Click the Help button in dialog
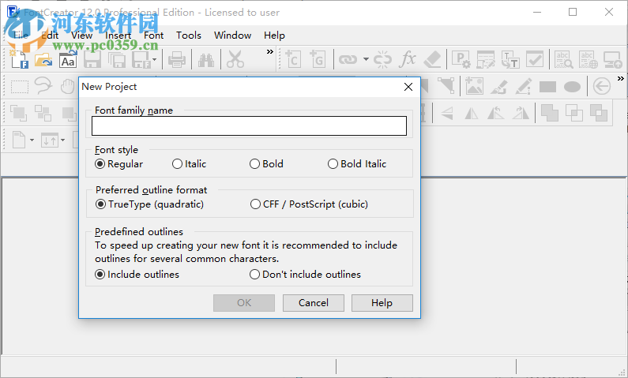628x378 pixels. [x=382, y=303]
